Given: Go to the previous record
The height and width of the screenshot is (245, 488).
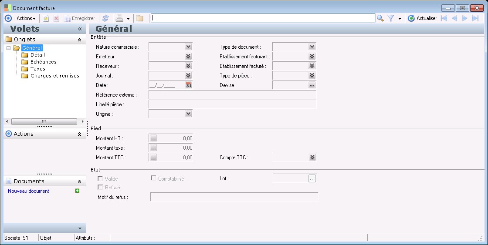Looking at the screenshot, I should [x=454, y=18].
